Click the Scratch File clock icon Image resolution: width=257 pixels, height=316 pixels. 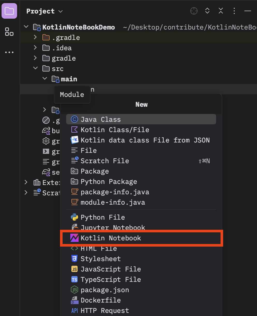coord(74,160)
